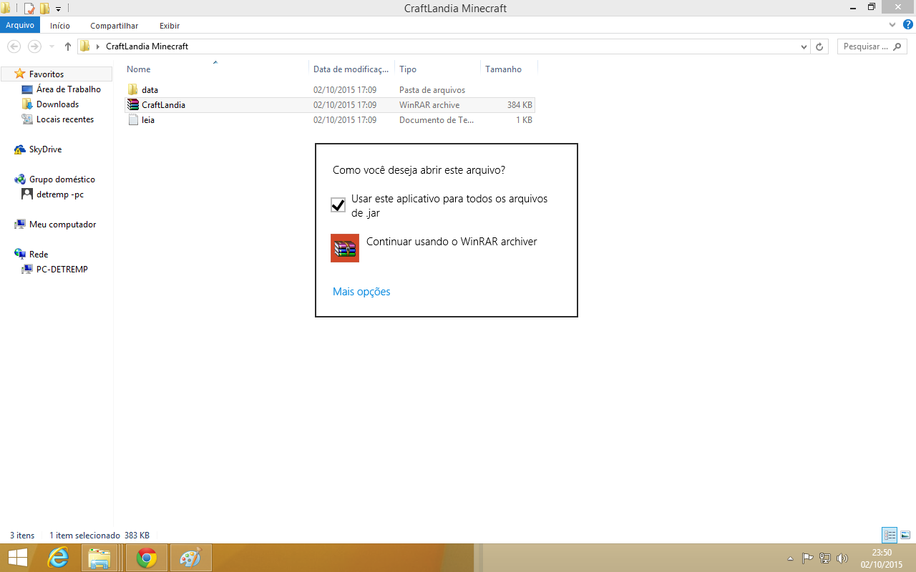Select 'detremp -pc' in the sidebar
The image size is (916, 572).
pyautogui.click(x=60, y=194)
